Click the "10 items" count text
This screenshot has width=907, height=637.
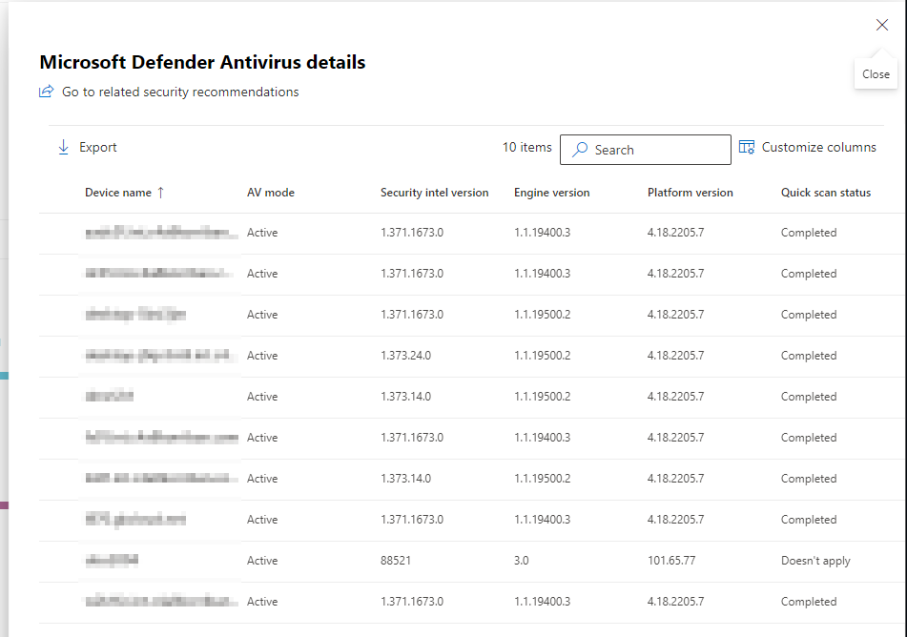(x=527, y=148)
